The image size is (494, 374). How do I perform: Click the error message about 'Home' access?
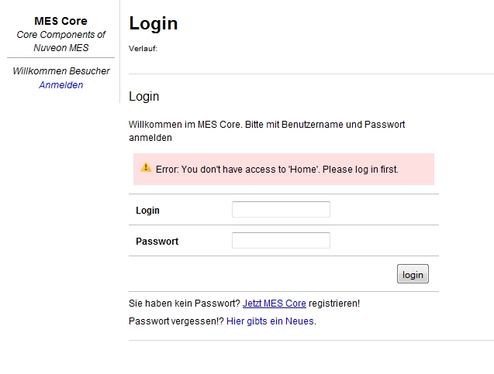coord(277,169)
